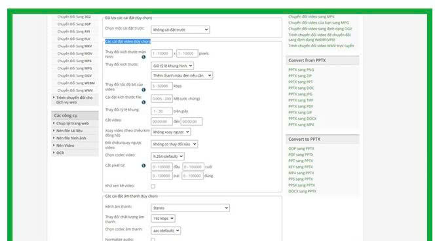
Task: Open the Stereo audio channel dropdown
Action: pyautogui.click(x=190, y=208)
